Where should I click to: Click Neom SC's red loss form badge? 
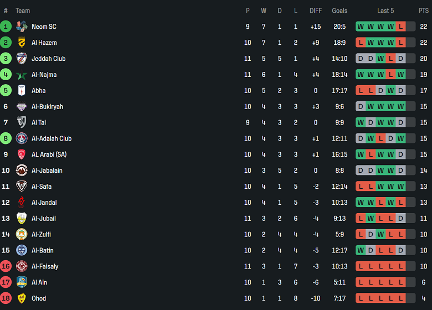click(400, 27)
